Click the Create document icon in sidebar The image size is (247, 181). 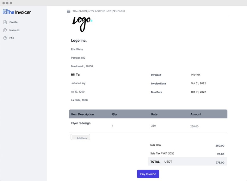tap(5, 22)
